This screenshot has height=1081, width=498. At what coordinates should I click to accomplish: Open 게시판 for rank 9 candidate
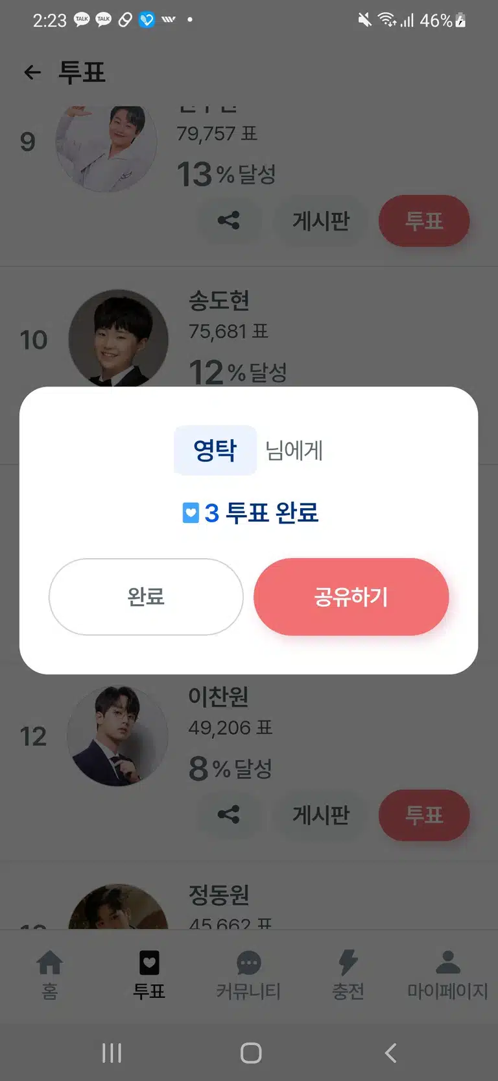(321, 221)
